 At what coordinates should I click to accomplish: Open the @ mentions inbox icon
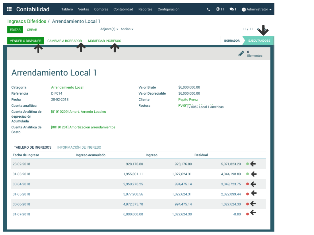click(x=220, y=9)
